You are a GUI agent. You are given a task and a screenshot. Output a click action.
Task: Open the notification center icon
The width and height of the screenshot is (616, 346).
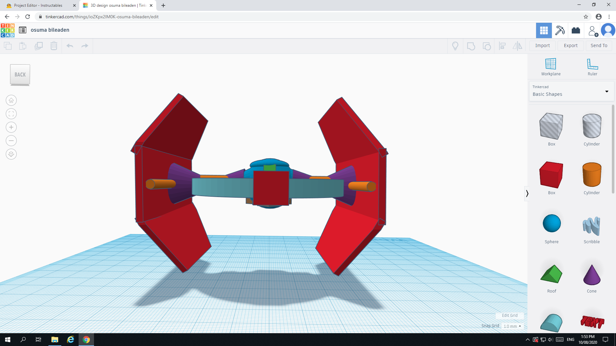(x=605, y=340)
